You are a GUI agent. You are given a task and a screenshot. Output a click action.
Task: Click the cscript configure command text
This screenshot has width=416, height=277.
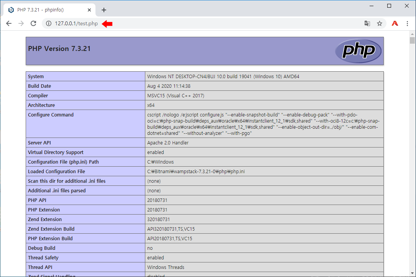(263, 124)
